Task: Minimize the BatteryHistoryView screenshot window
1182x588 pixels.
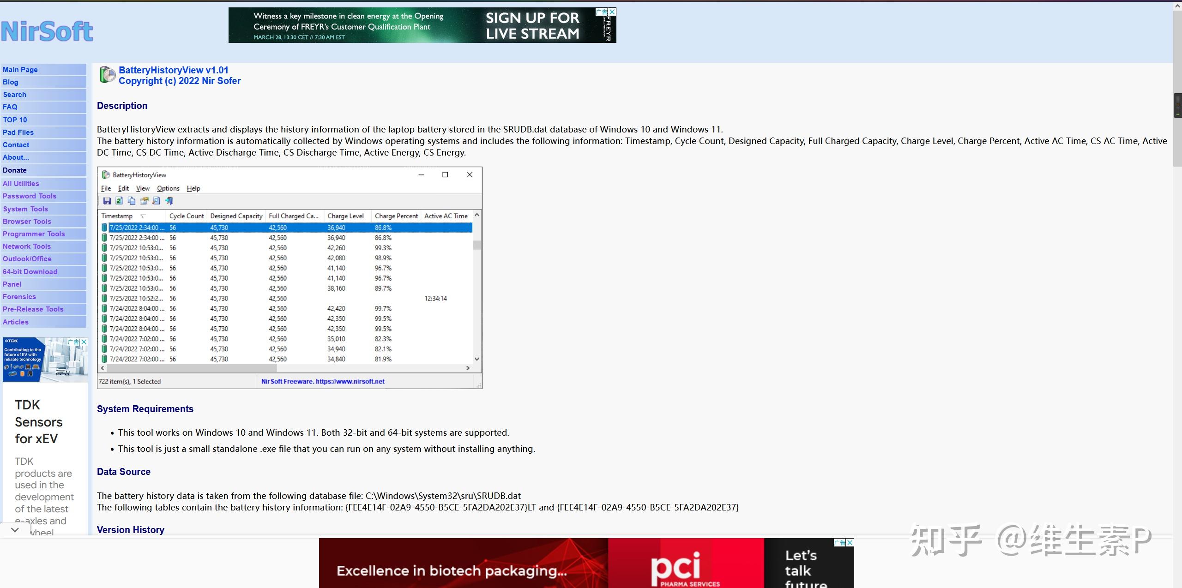Action: 421,175
